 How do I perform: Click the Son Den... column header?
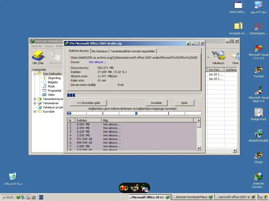(x=215, y=70)
